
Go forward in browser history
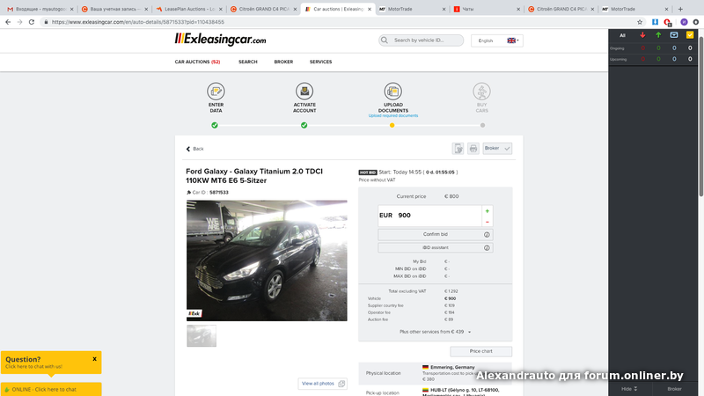click(x=19, y=22)
